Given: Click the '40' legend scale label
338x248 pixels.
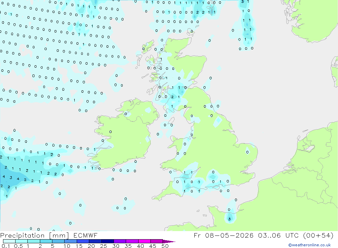Looking at the screenshot, I should tap(140, 246).
